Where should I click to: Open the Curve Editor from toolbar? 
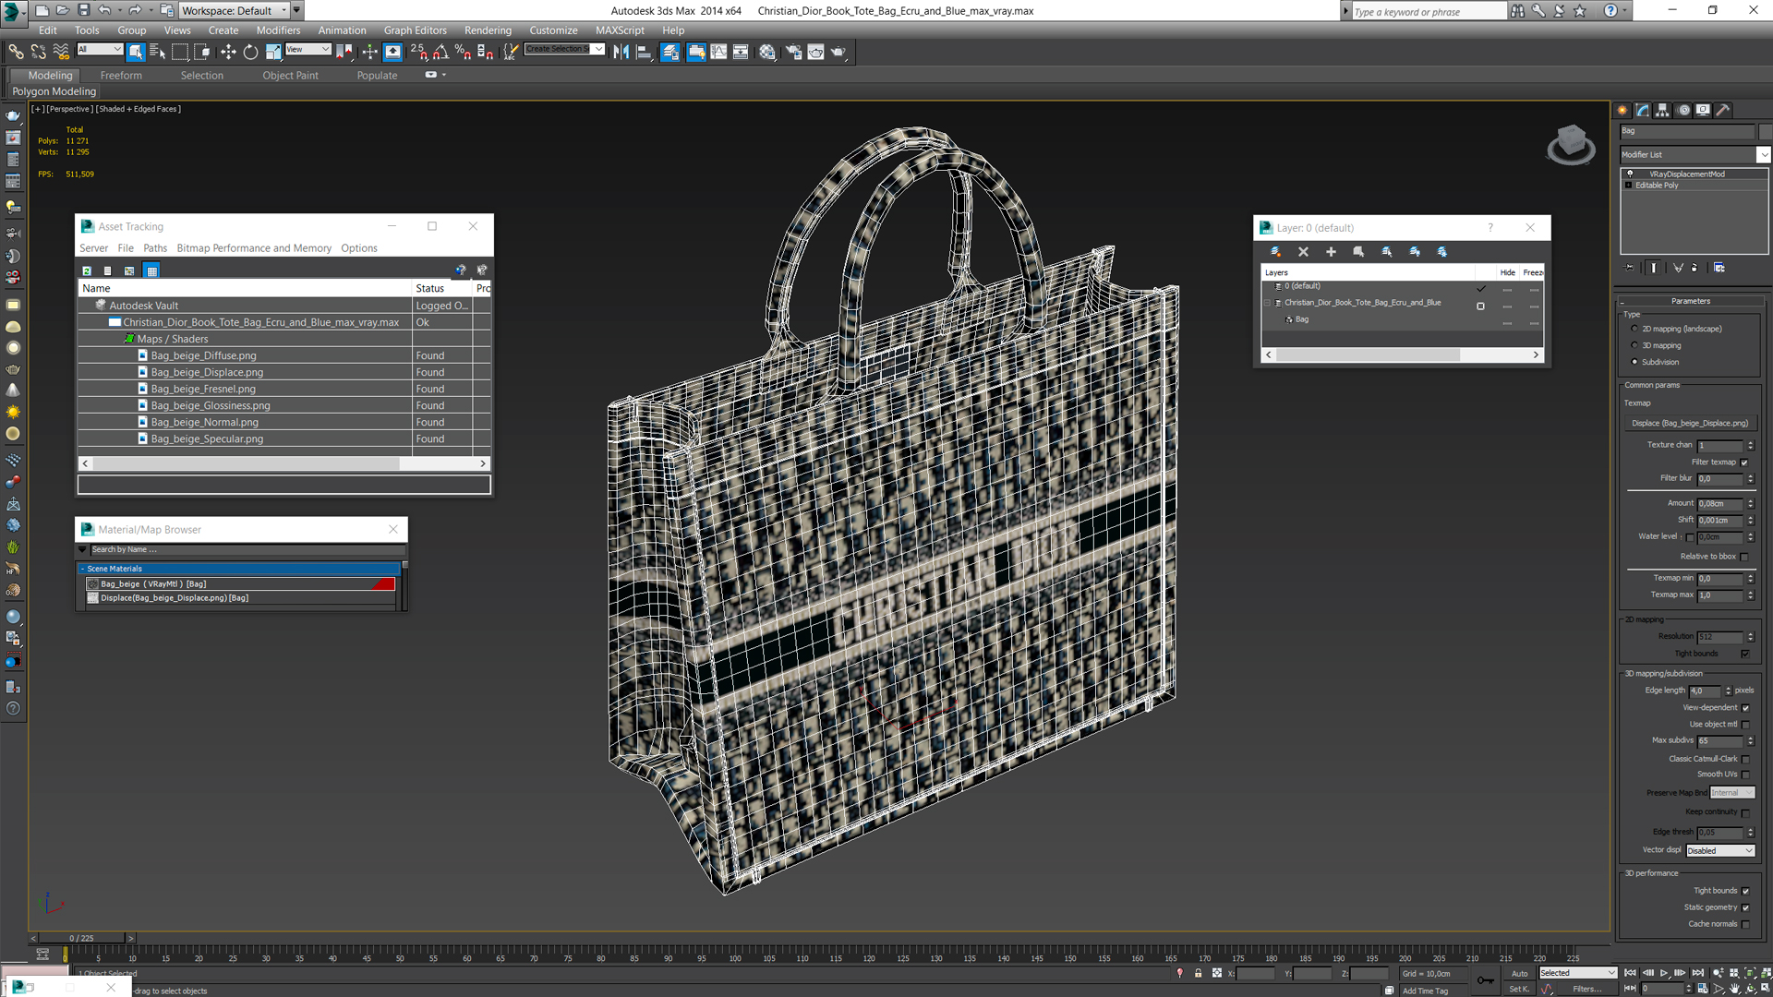click(x=718, y=52)
